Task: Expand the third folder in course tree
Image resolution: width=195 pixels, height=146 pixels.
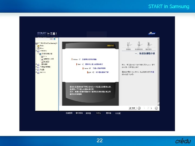Action: 36,67
